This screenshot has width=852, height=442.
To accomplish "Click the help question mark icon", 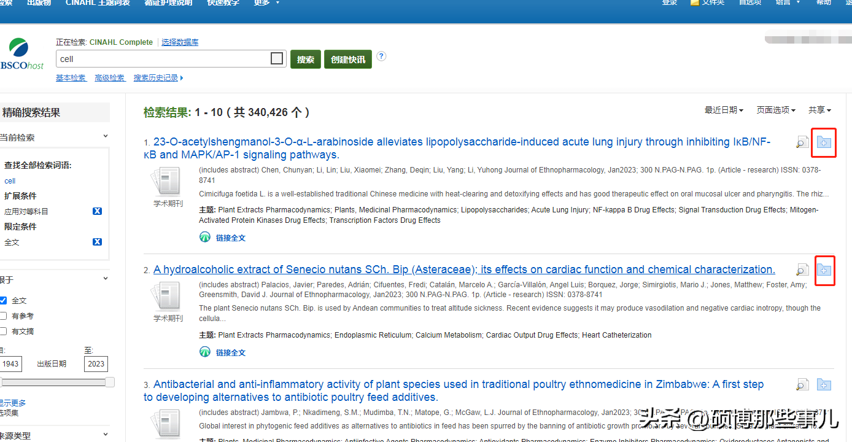I will point(381,56).
